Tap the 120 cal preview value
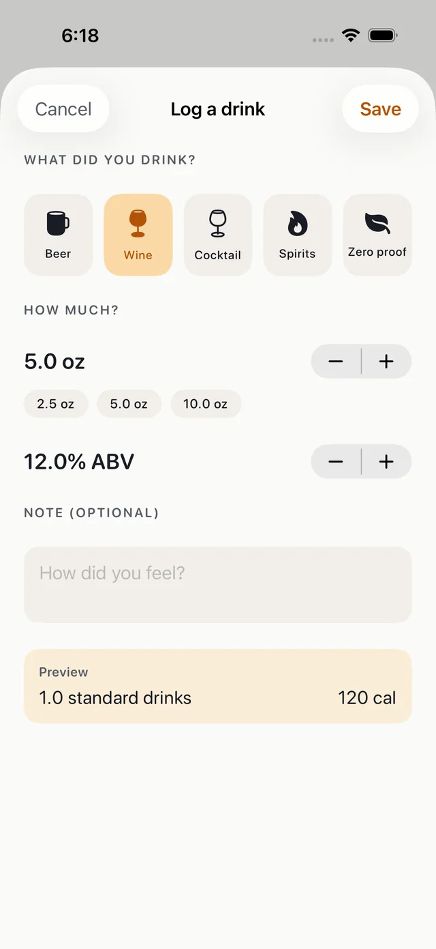This screenshot has width=436, height=949. click(x=367, y=698)
